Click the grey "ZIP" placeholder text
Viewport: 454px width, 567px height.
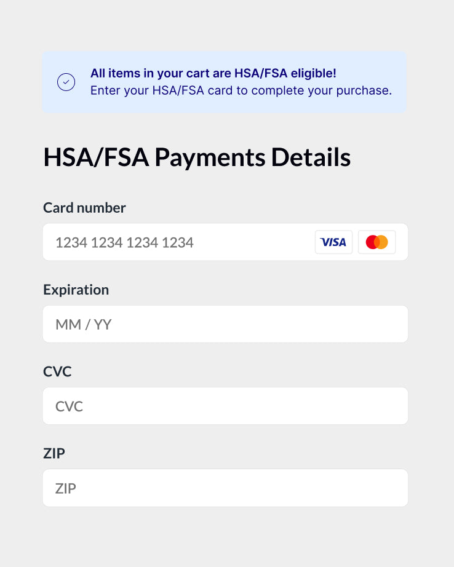point(66,489)
